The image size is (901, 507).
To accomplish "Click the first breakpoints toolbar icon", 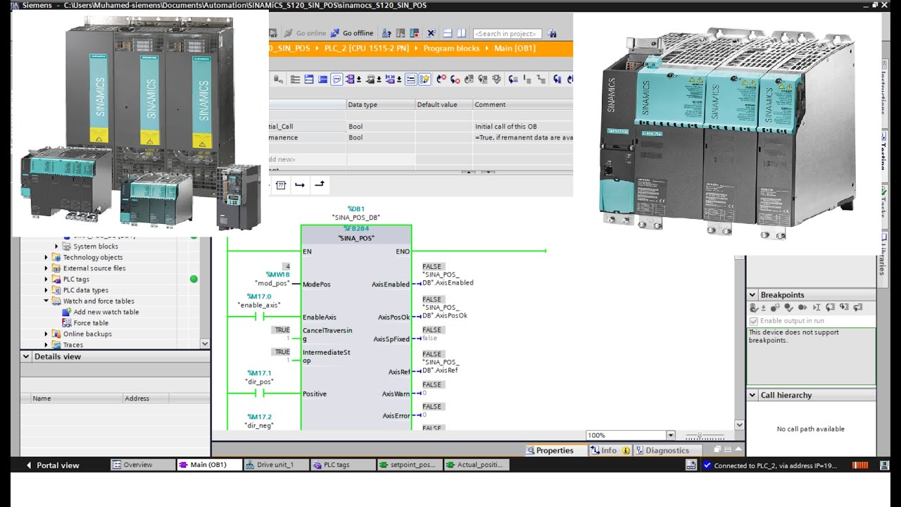I will click(x=754, y=308).
